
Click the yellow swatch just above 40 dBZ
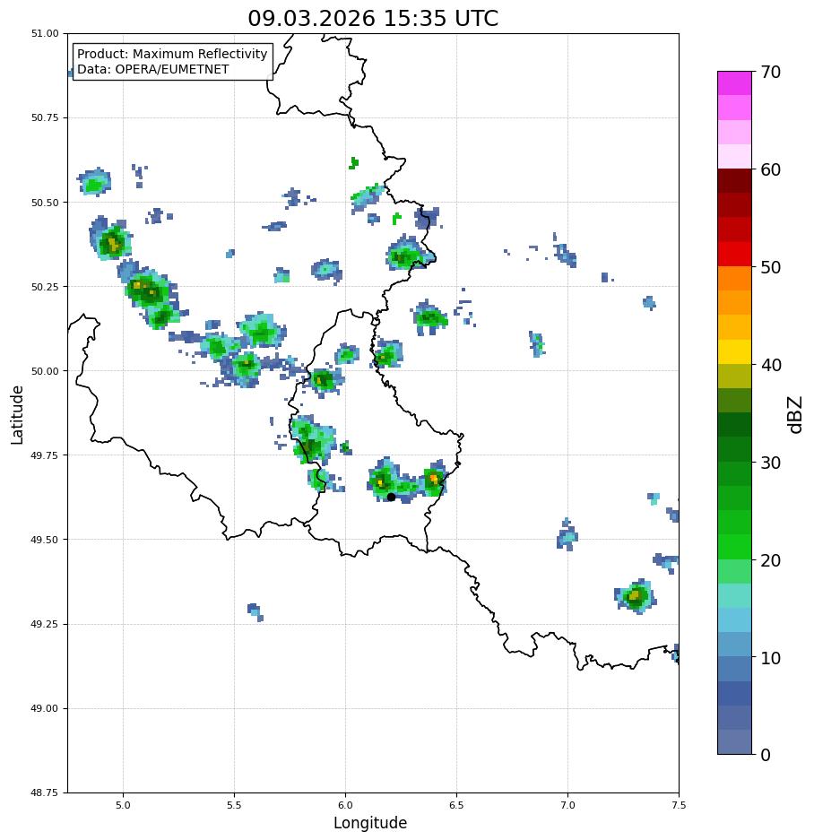[735, 352]
